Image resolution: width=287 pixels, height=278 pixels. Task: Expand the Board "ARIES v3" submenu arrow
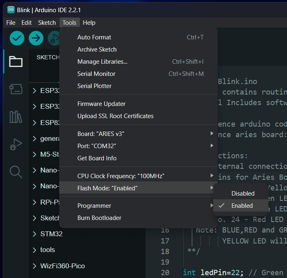[x=212, y=134]
